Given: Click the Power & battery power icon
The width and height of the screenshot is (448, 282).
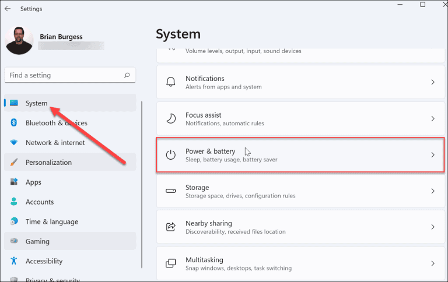Looking at the screenshot, I should click(171, 155).
